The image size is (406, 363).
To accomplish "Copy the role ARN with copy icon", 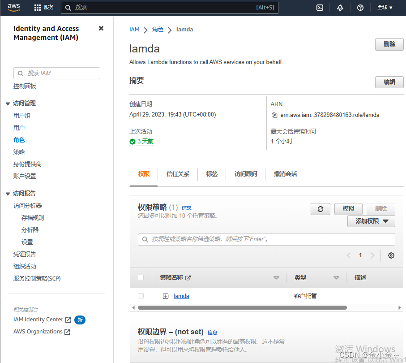I will [x=274, y=115].
